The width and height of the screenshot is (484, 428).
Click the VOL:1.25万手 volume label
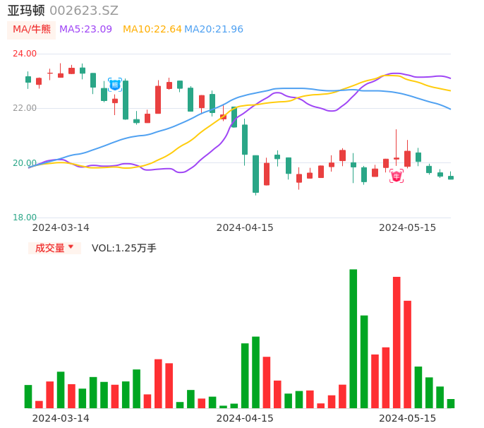coord(124,248)
